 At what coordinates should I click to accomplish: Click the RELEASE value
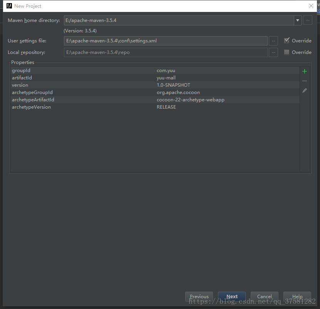pyautogui.click(x=166, y=107)
